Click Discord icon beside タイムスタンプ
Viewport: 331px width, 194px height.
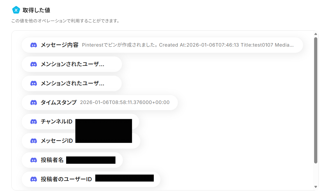[x=33, y=103]
